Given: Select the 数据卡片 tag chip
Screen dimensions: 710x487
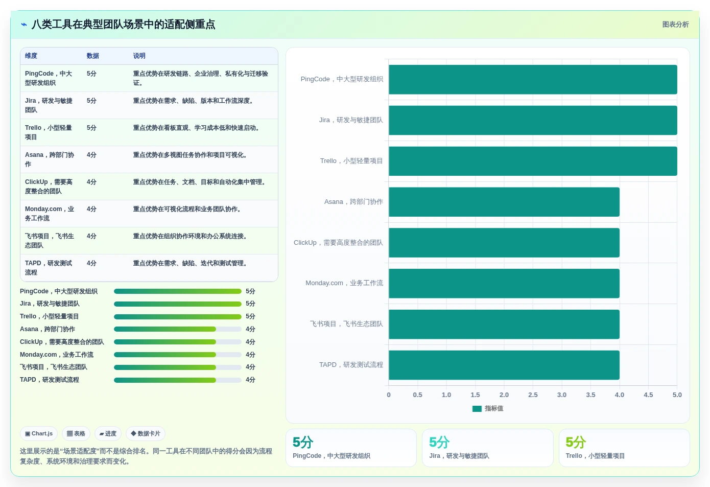Looking at the screenshot, I should click(x=146, y=433).
